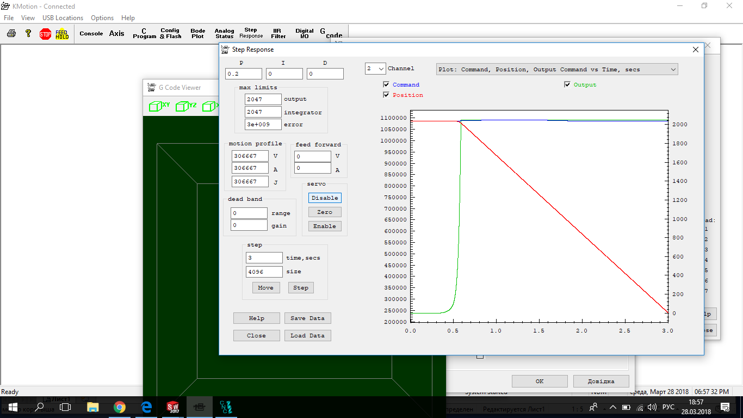This screenshot has height=418, width=743.
Task: Open the Help menu
Action: click(128, 18)
